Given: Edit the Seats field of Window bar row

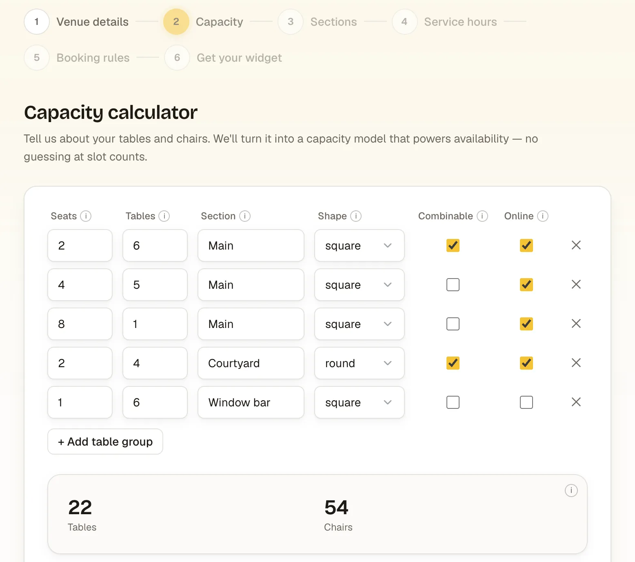Looking at the screenshot, I should click(80, 402).
